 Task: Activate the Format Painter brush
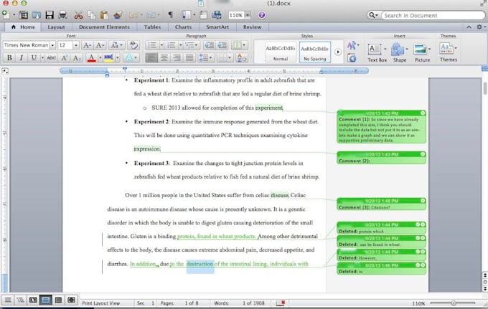coord(118,15)
